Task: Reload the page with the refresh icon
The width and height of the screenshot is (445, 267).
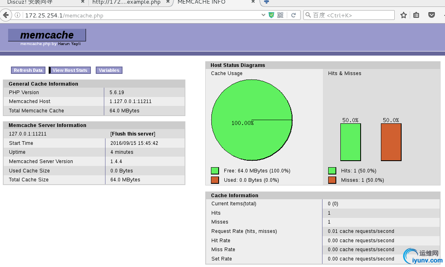Action: pos(293,15)
